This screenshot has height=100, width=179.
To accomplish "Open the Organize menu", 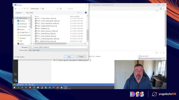I will [19, 13].
